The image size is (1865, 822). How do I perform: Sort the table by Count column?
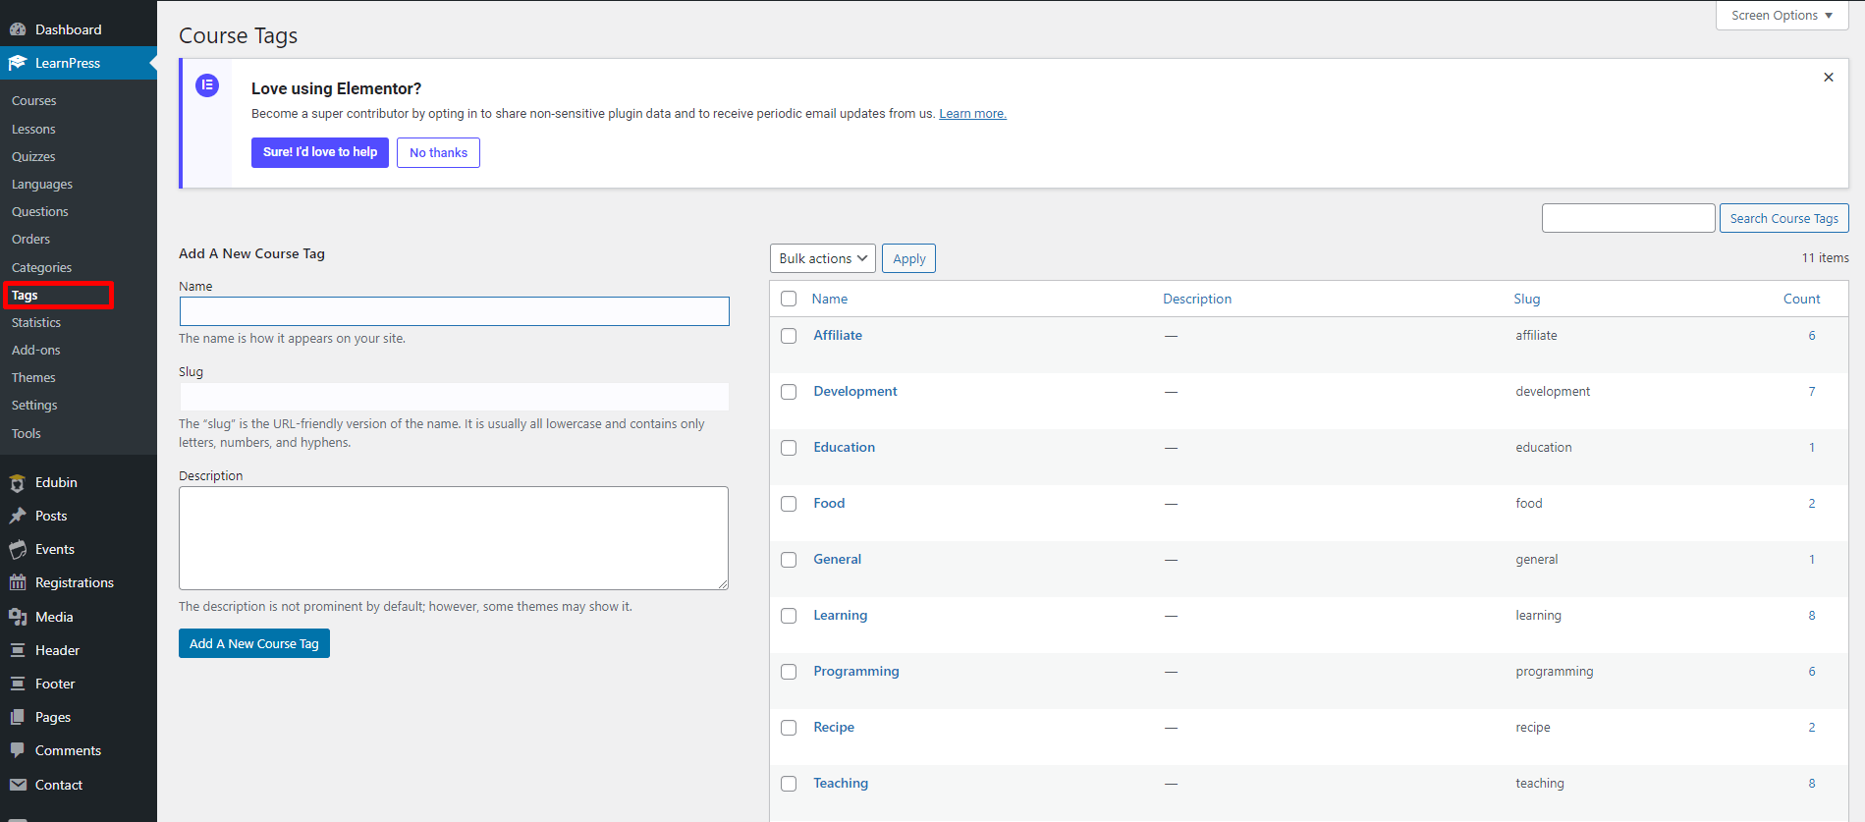[1801, 299]
